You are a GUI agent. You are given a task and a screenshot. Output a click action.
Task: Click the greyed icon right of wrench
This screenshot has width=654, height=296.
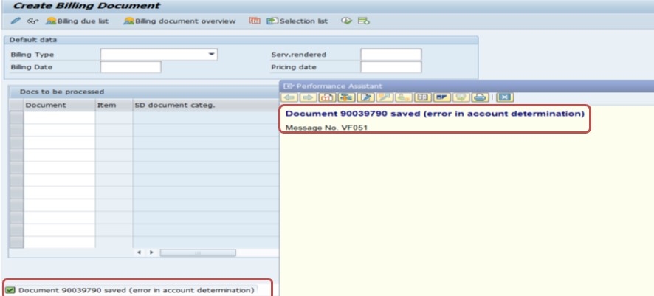click(404, 97)
